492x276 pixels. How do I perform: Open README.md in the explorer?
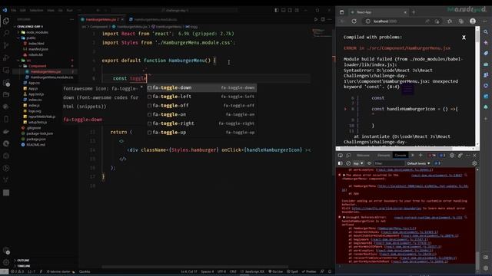[x=35, y=145]
